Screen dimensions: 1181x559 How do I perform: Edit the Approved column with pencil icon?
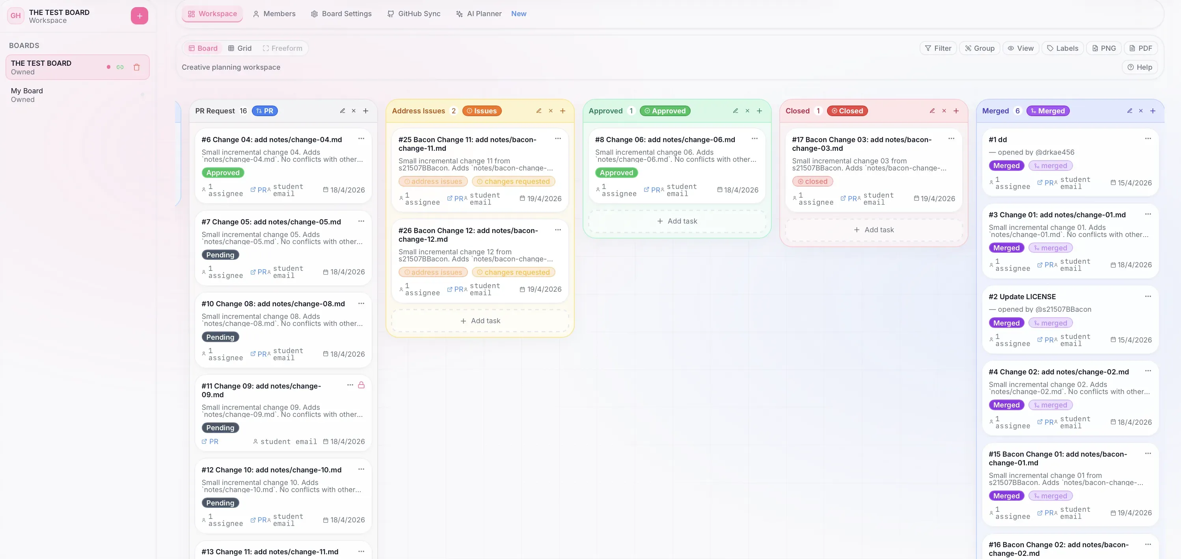point(736,111)
